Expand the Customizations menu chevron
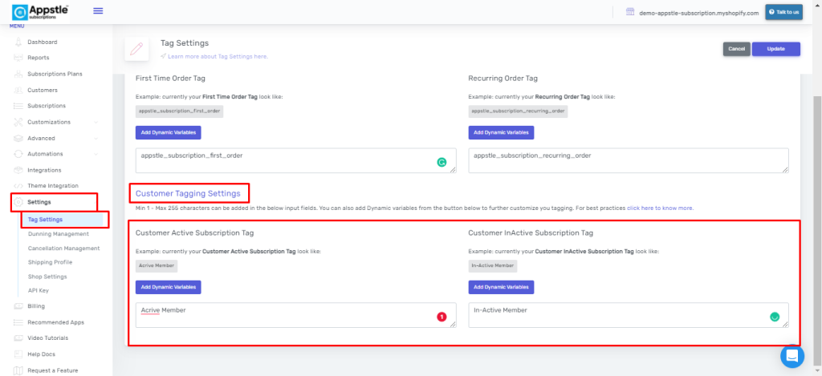Screen dimensions: 822x376 [96, 122]
